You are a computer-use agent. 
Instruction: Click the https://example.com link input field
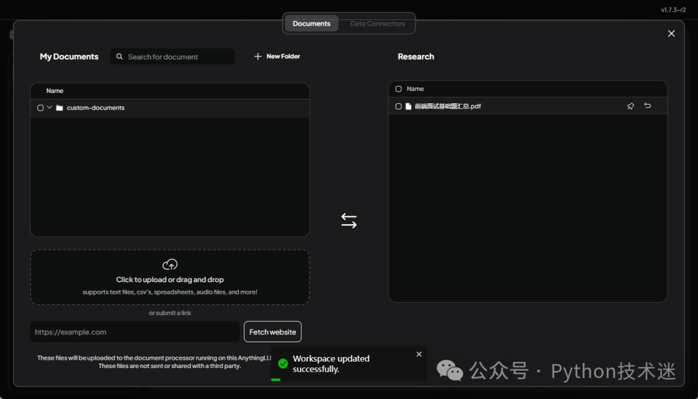click(x=135, y=332)
